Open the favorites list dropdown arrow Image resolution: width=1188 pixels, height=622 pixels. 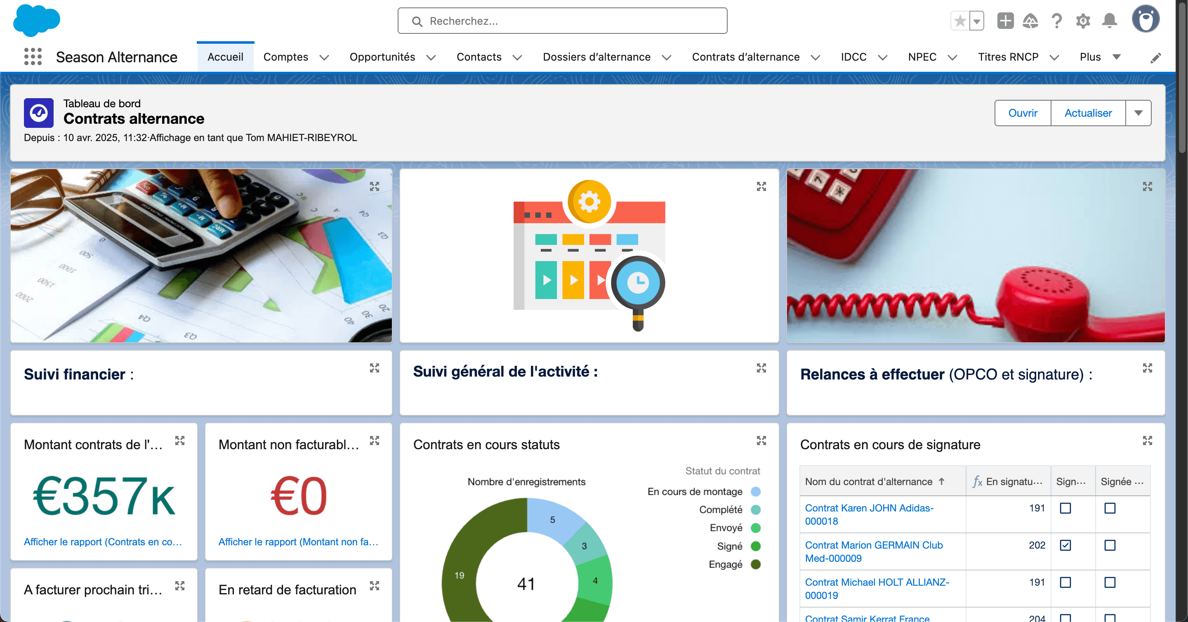[977, 21]
